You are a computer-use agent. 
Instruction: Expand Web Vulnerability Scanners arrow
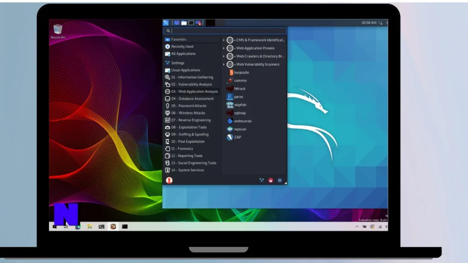[x=223, y=64]
